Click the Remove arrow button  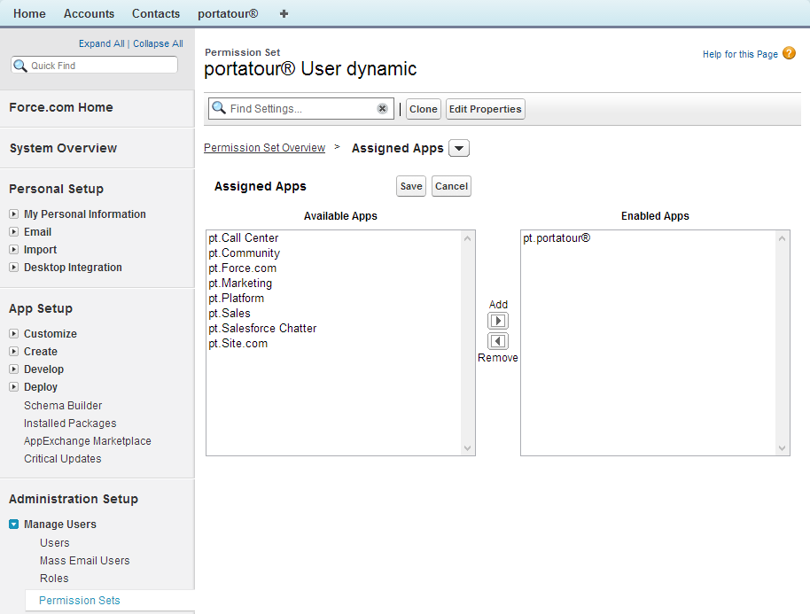(x=498, y=341)
